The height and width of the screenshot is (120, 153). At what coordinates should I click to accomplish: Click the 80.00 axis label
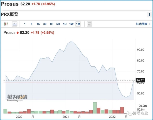tap(140, 61)
